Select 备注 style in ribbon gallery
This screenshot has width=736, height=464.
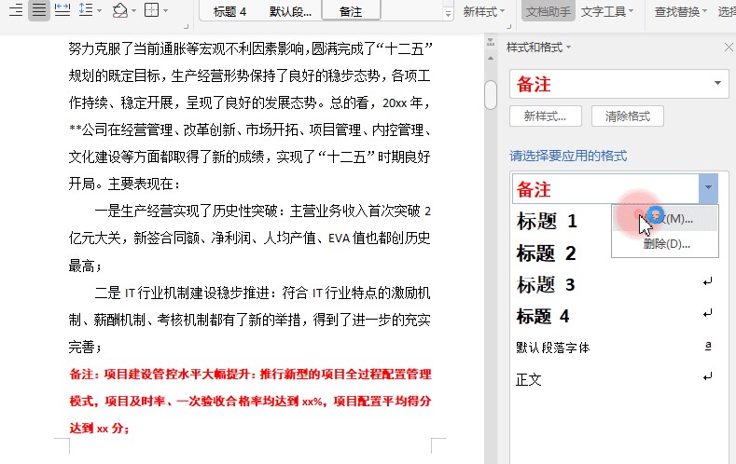point(351,10)
